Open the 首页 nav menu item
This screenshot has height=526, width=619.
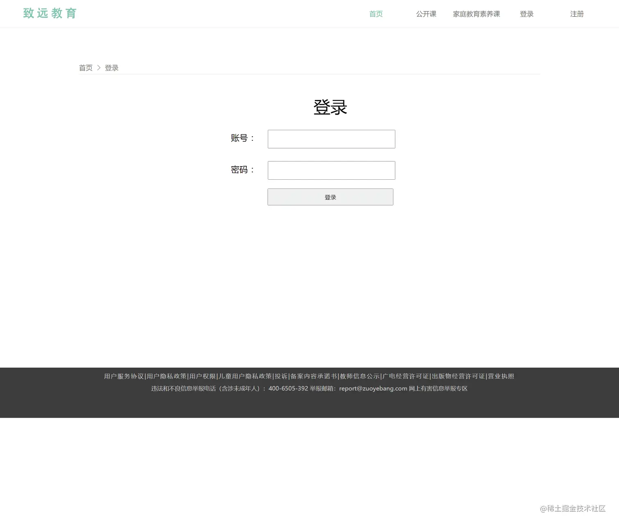376,14
